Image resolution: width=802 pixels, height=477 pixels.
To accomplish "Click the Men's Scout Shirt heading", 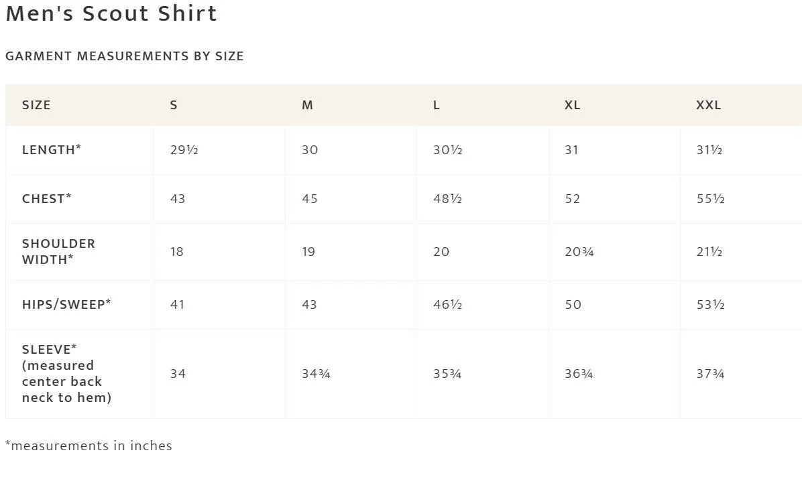I will 111,13.
